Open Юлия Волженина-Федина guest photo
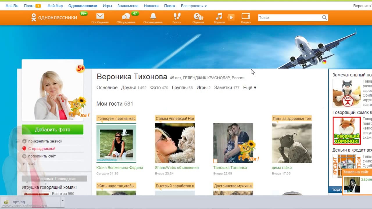The width and height of the screenshot is (372, 209). (116, 143)
